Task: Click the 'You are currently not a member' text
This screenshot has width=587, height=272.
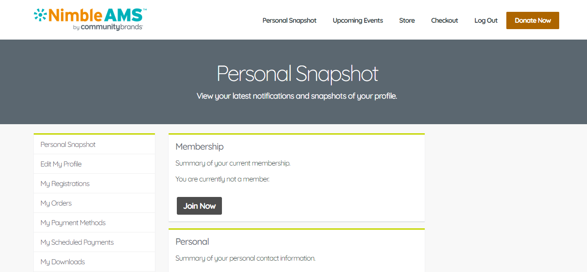Action: 222,179
